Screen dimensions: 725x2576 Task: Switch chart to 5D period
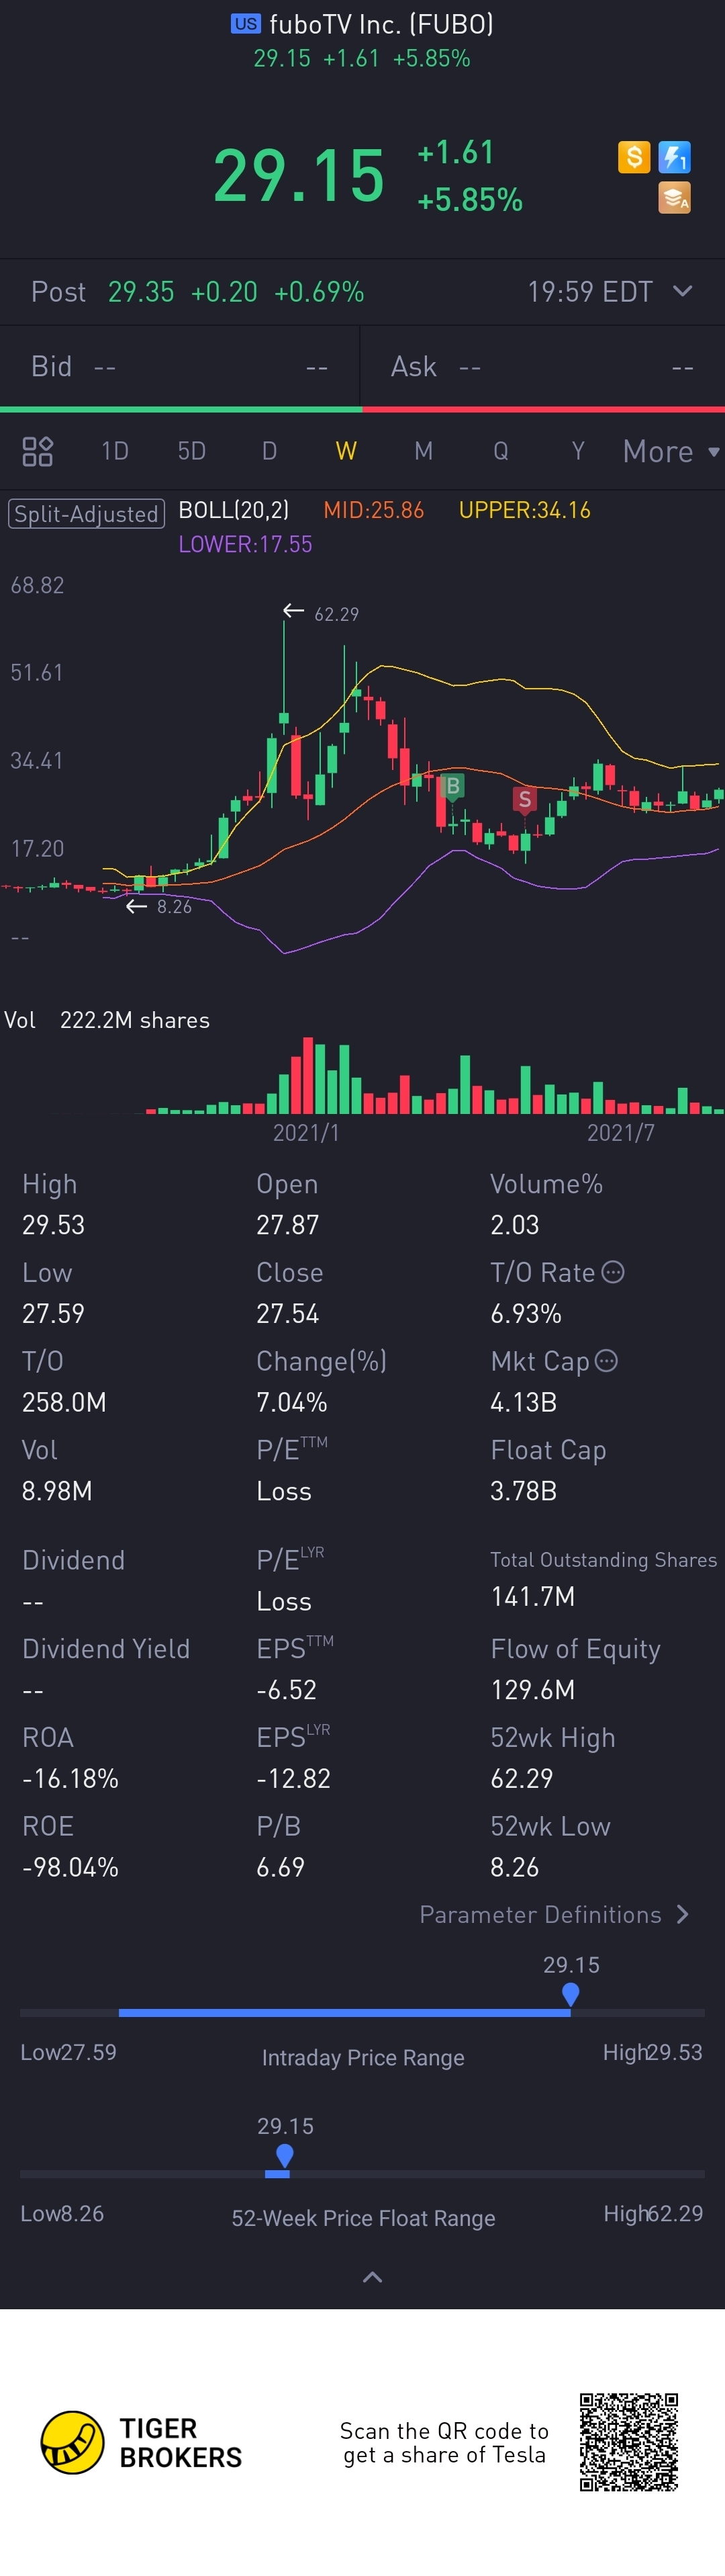tap(192, 451)
